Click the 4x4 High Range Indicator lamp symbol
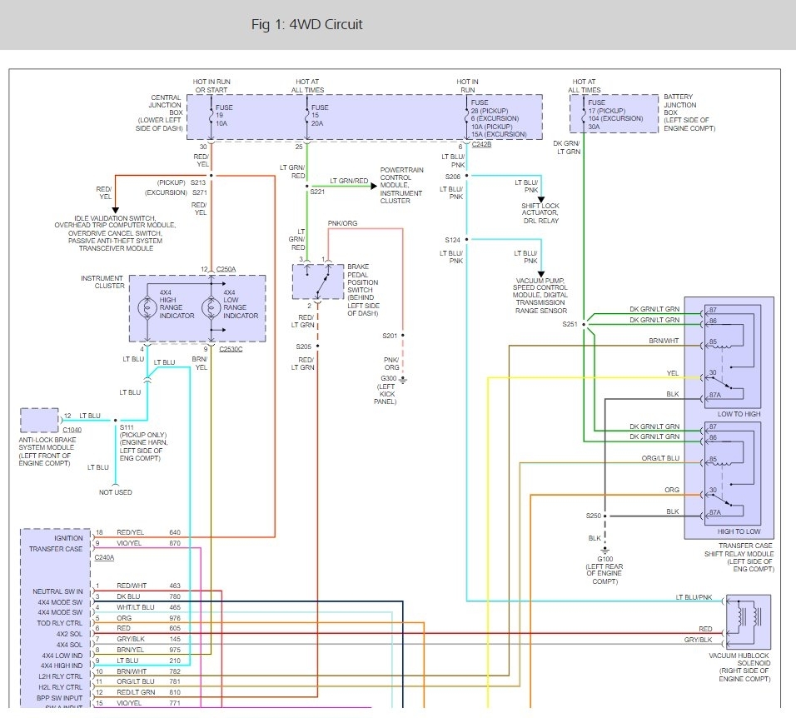 (147, 307)
